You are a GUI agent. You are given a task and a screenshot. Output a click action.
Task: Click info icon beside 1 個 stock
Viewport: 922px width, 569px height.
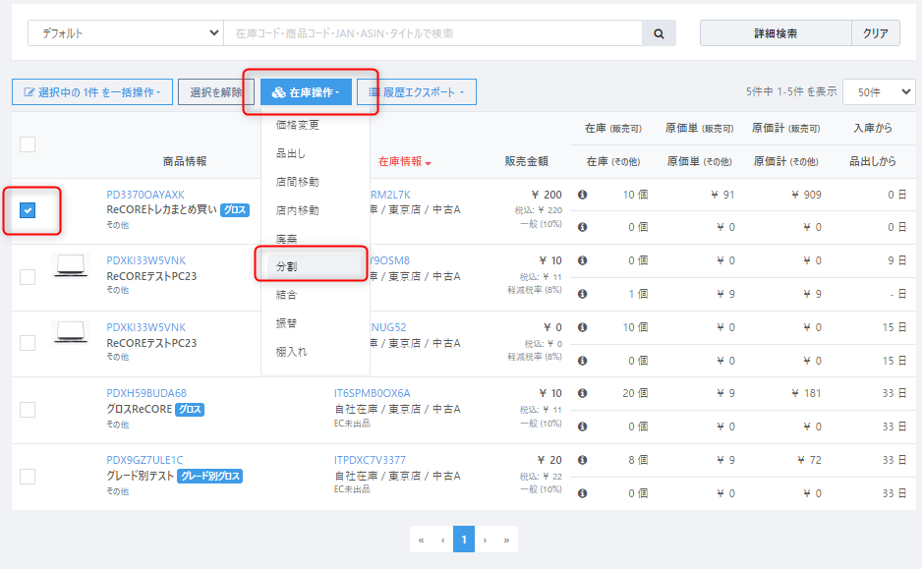[x=582, y=293]
